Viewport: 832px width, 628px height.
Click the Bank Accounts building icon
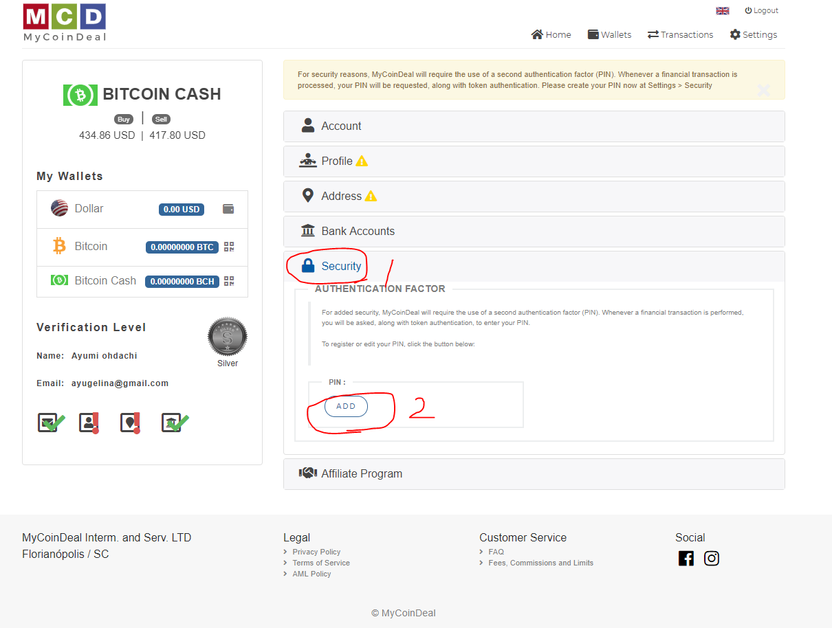[308, 231]
